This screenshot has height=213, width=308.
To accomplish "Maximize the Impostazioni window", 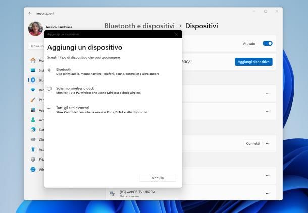I will 266,11.
